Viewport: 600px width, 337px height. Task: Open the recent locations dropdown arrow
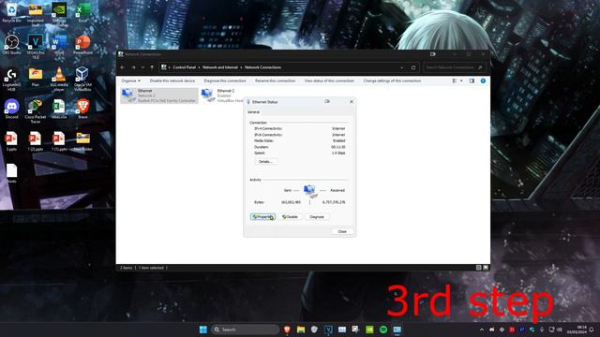click(x=142, y=67)
